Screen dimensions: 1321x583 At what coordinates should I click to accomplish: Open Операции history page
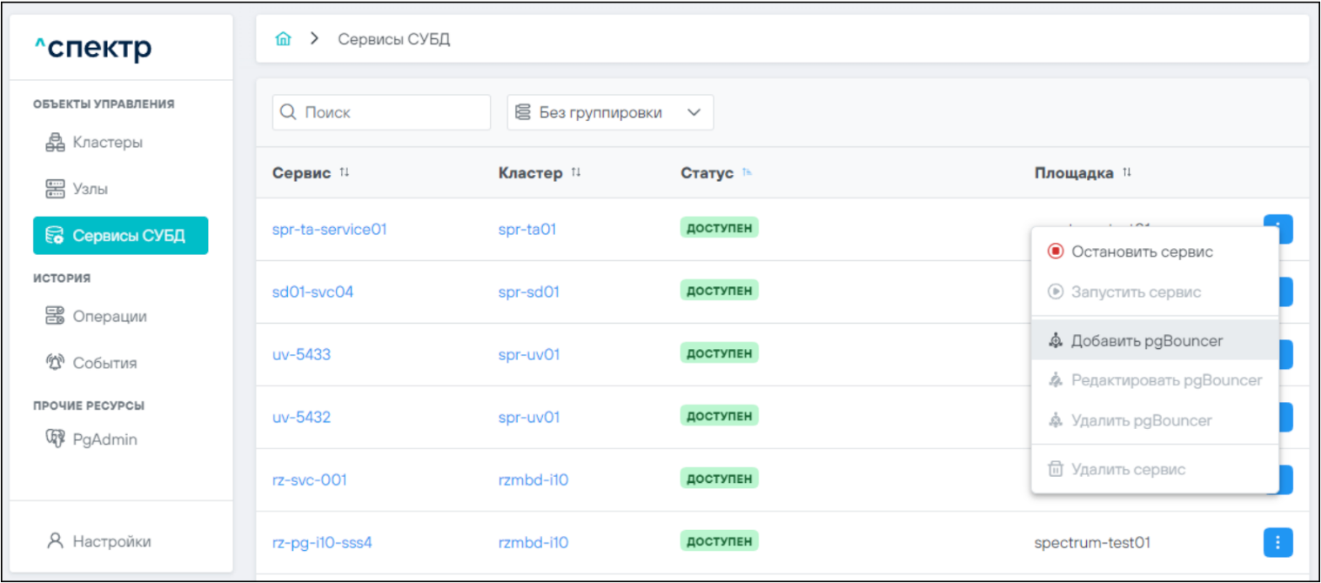[96, 317]
